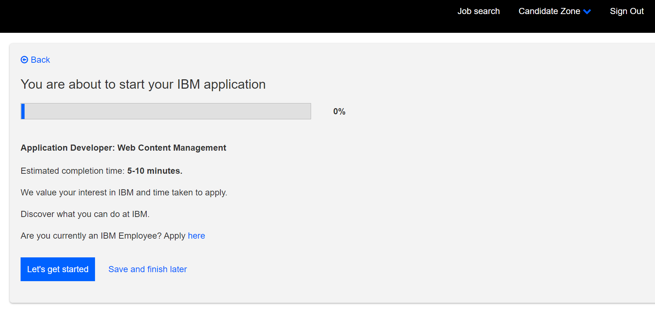The height and width of the screenshot is (310, 655).
Task: Follow the IBM Employee 'here' link
Action: [196, 236]
